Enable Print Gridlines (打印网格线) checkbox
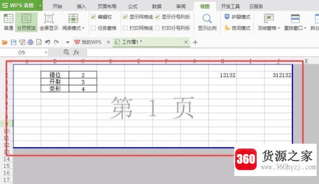The image size is (319, 184). (125, 28)
